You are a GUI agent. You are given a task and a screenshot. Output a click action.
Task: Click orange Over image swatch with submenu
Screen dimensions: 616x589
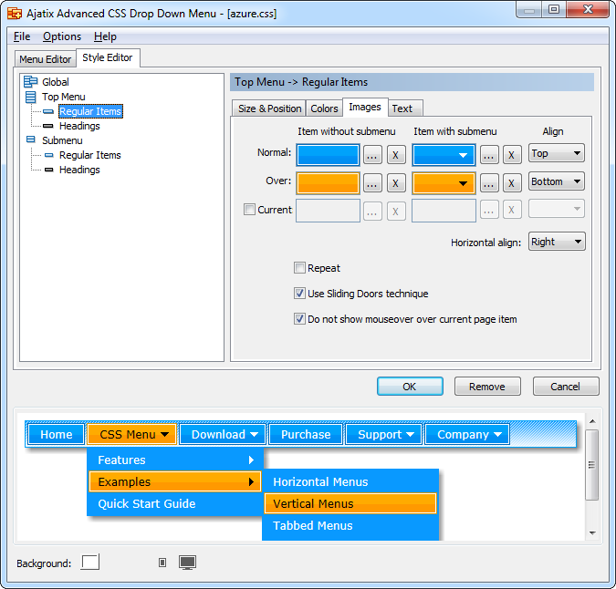(444, 183)
